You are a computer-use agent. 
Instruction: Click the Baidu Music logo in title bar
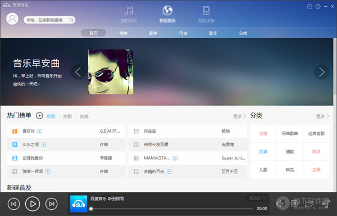[x=6, y=5]
